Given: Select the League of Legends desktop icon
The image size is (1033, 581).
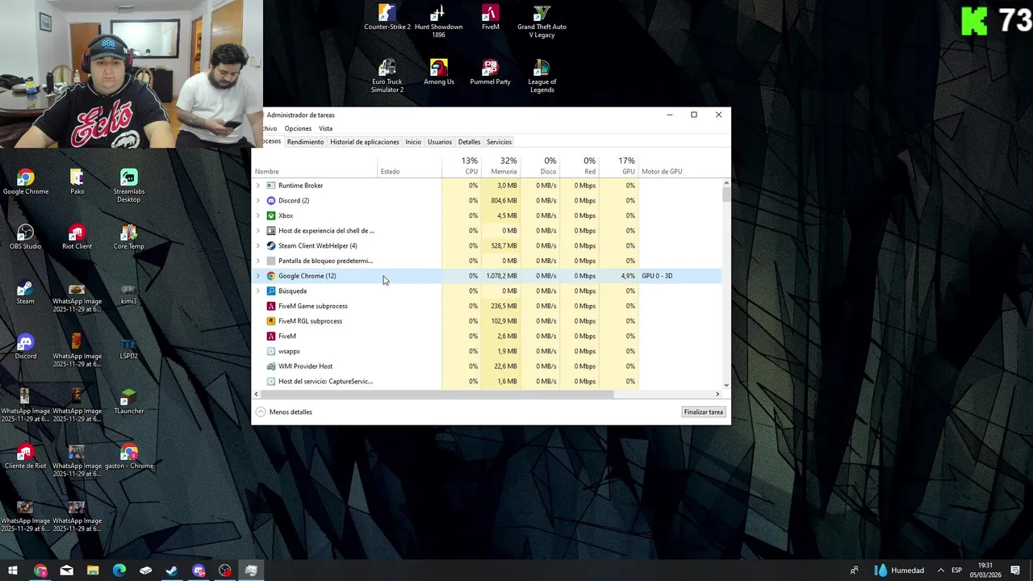Looking at the screenshot, I should [x=542, y=76].
